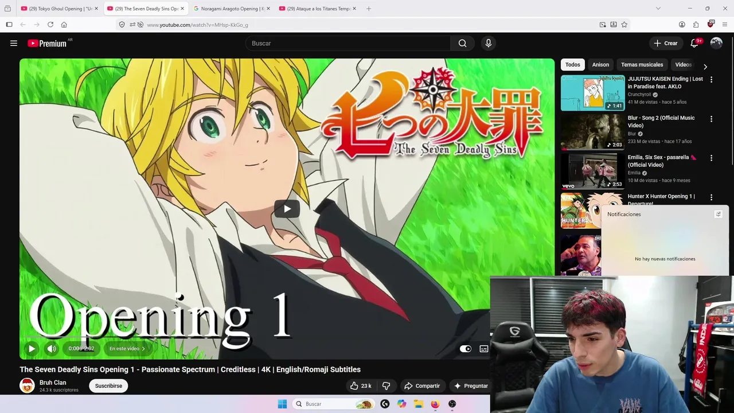Start voice search with microphone icon
The width and height of the screenshot is (734, 413).
pyautogui.click(x=489, y=43)
